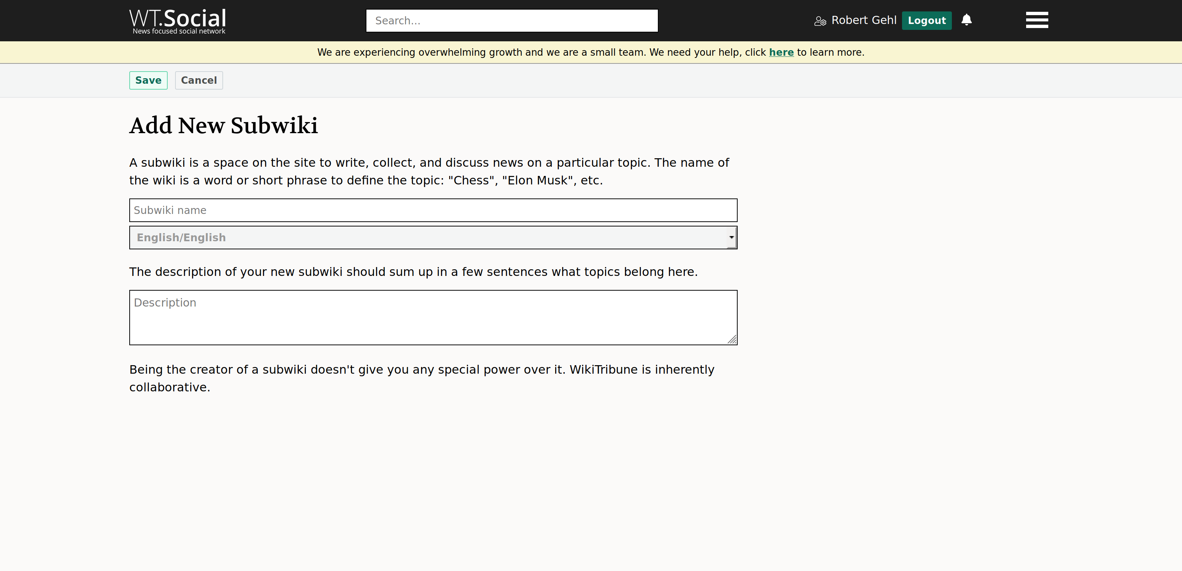Screen dimensions: 1182x571
Task: Open the hamburger menu icon
Action: [1037, 20]
